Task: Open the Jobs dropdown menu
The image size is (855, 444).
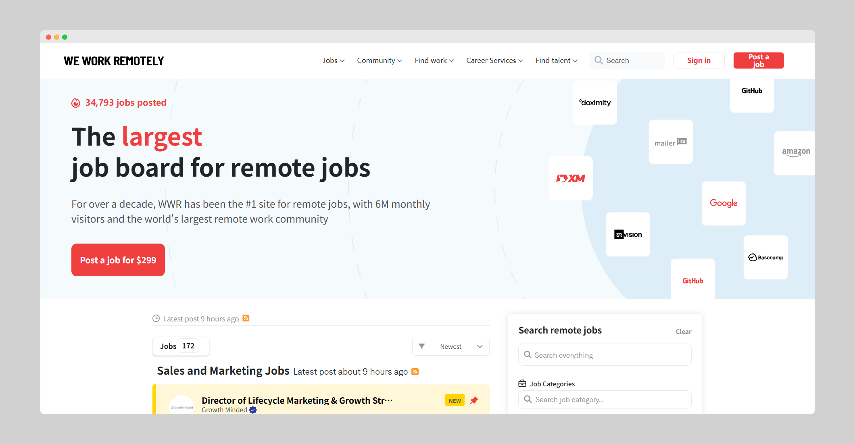Action: (334, 60)
